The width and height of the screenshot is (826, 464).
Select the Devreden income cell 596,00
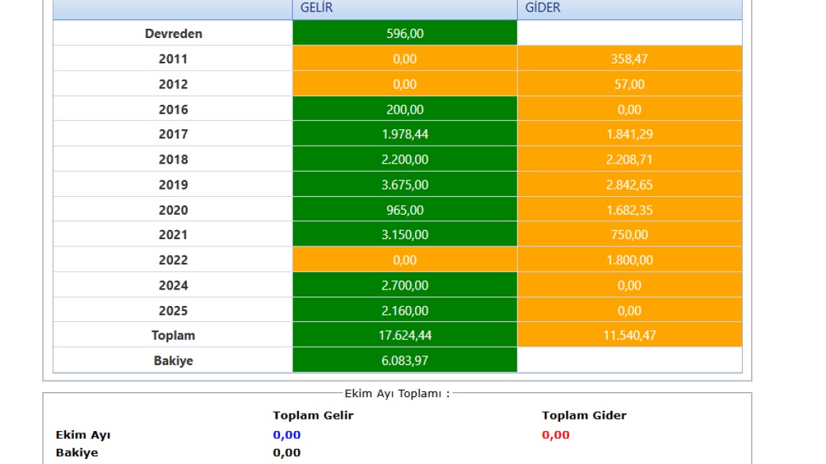(x=404, y=34)
